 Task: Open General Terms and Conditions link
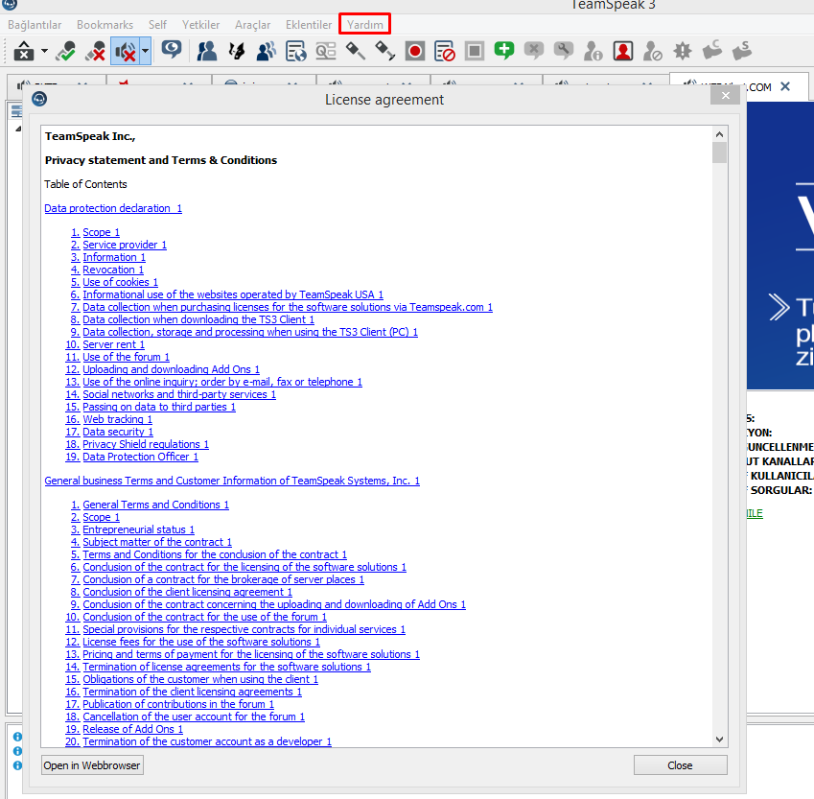155,505
